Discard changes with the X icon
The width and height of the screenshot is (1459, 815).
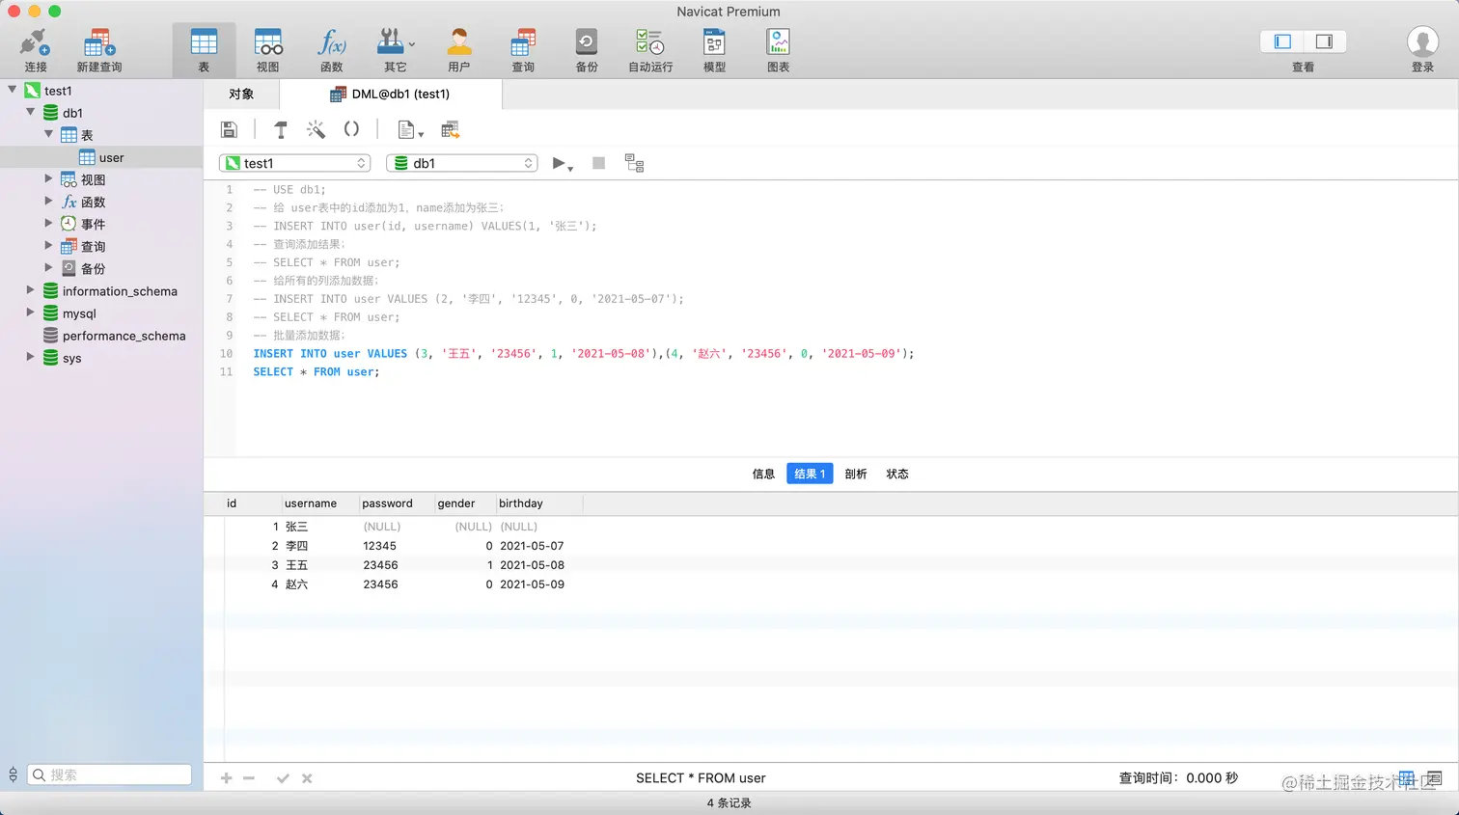pyautogui.click(x=307, y=778)
